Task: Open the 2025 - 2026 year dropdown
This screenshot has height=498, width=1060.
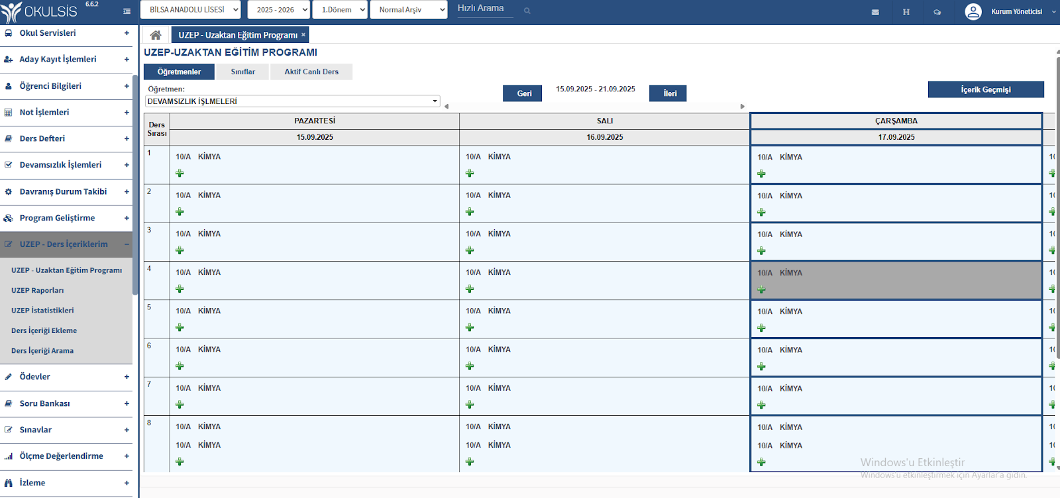Action: (278, 10)
